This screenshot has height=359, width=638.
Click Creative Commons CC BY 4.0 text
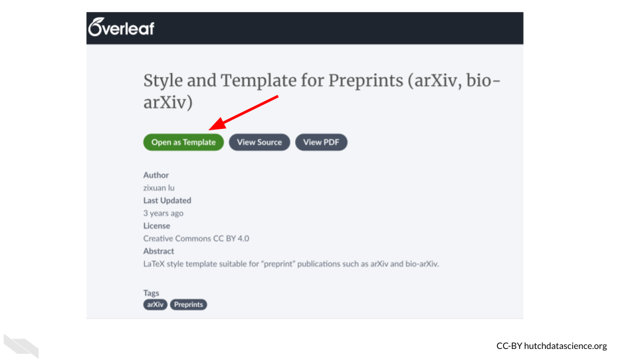[x=196, y=238]
